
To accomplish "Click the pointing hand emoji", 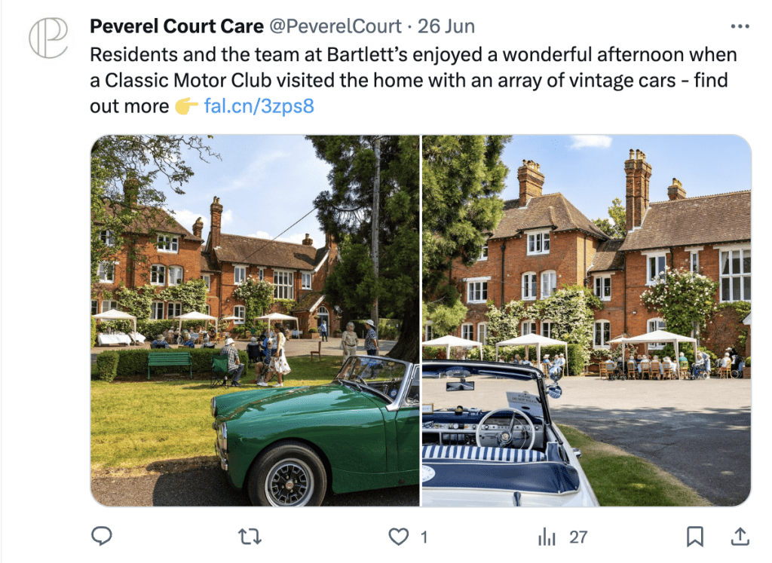I will point(187,106).
